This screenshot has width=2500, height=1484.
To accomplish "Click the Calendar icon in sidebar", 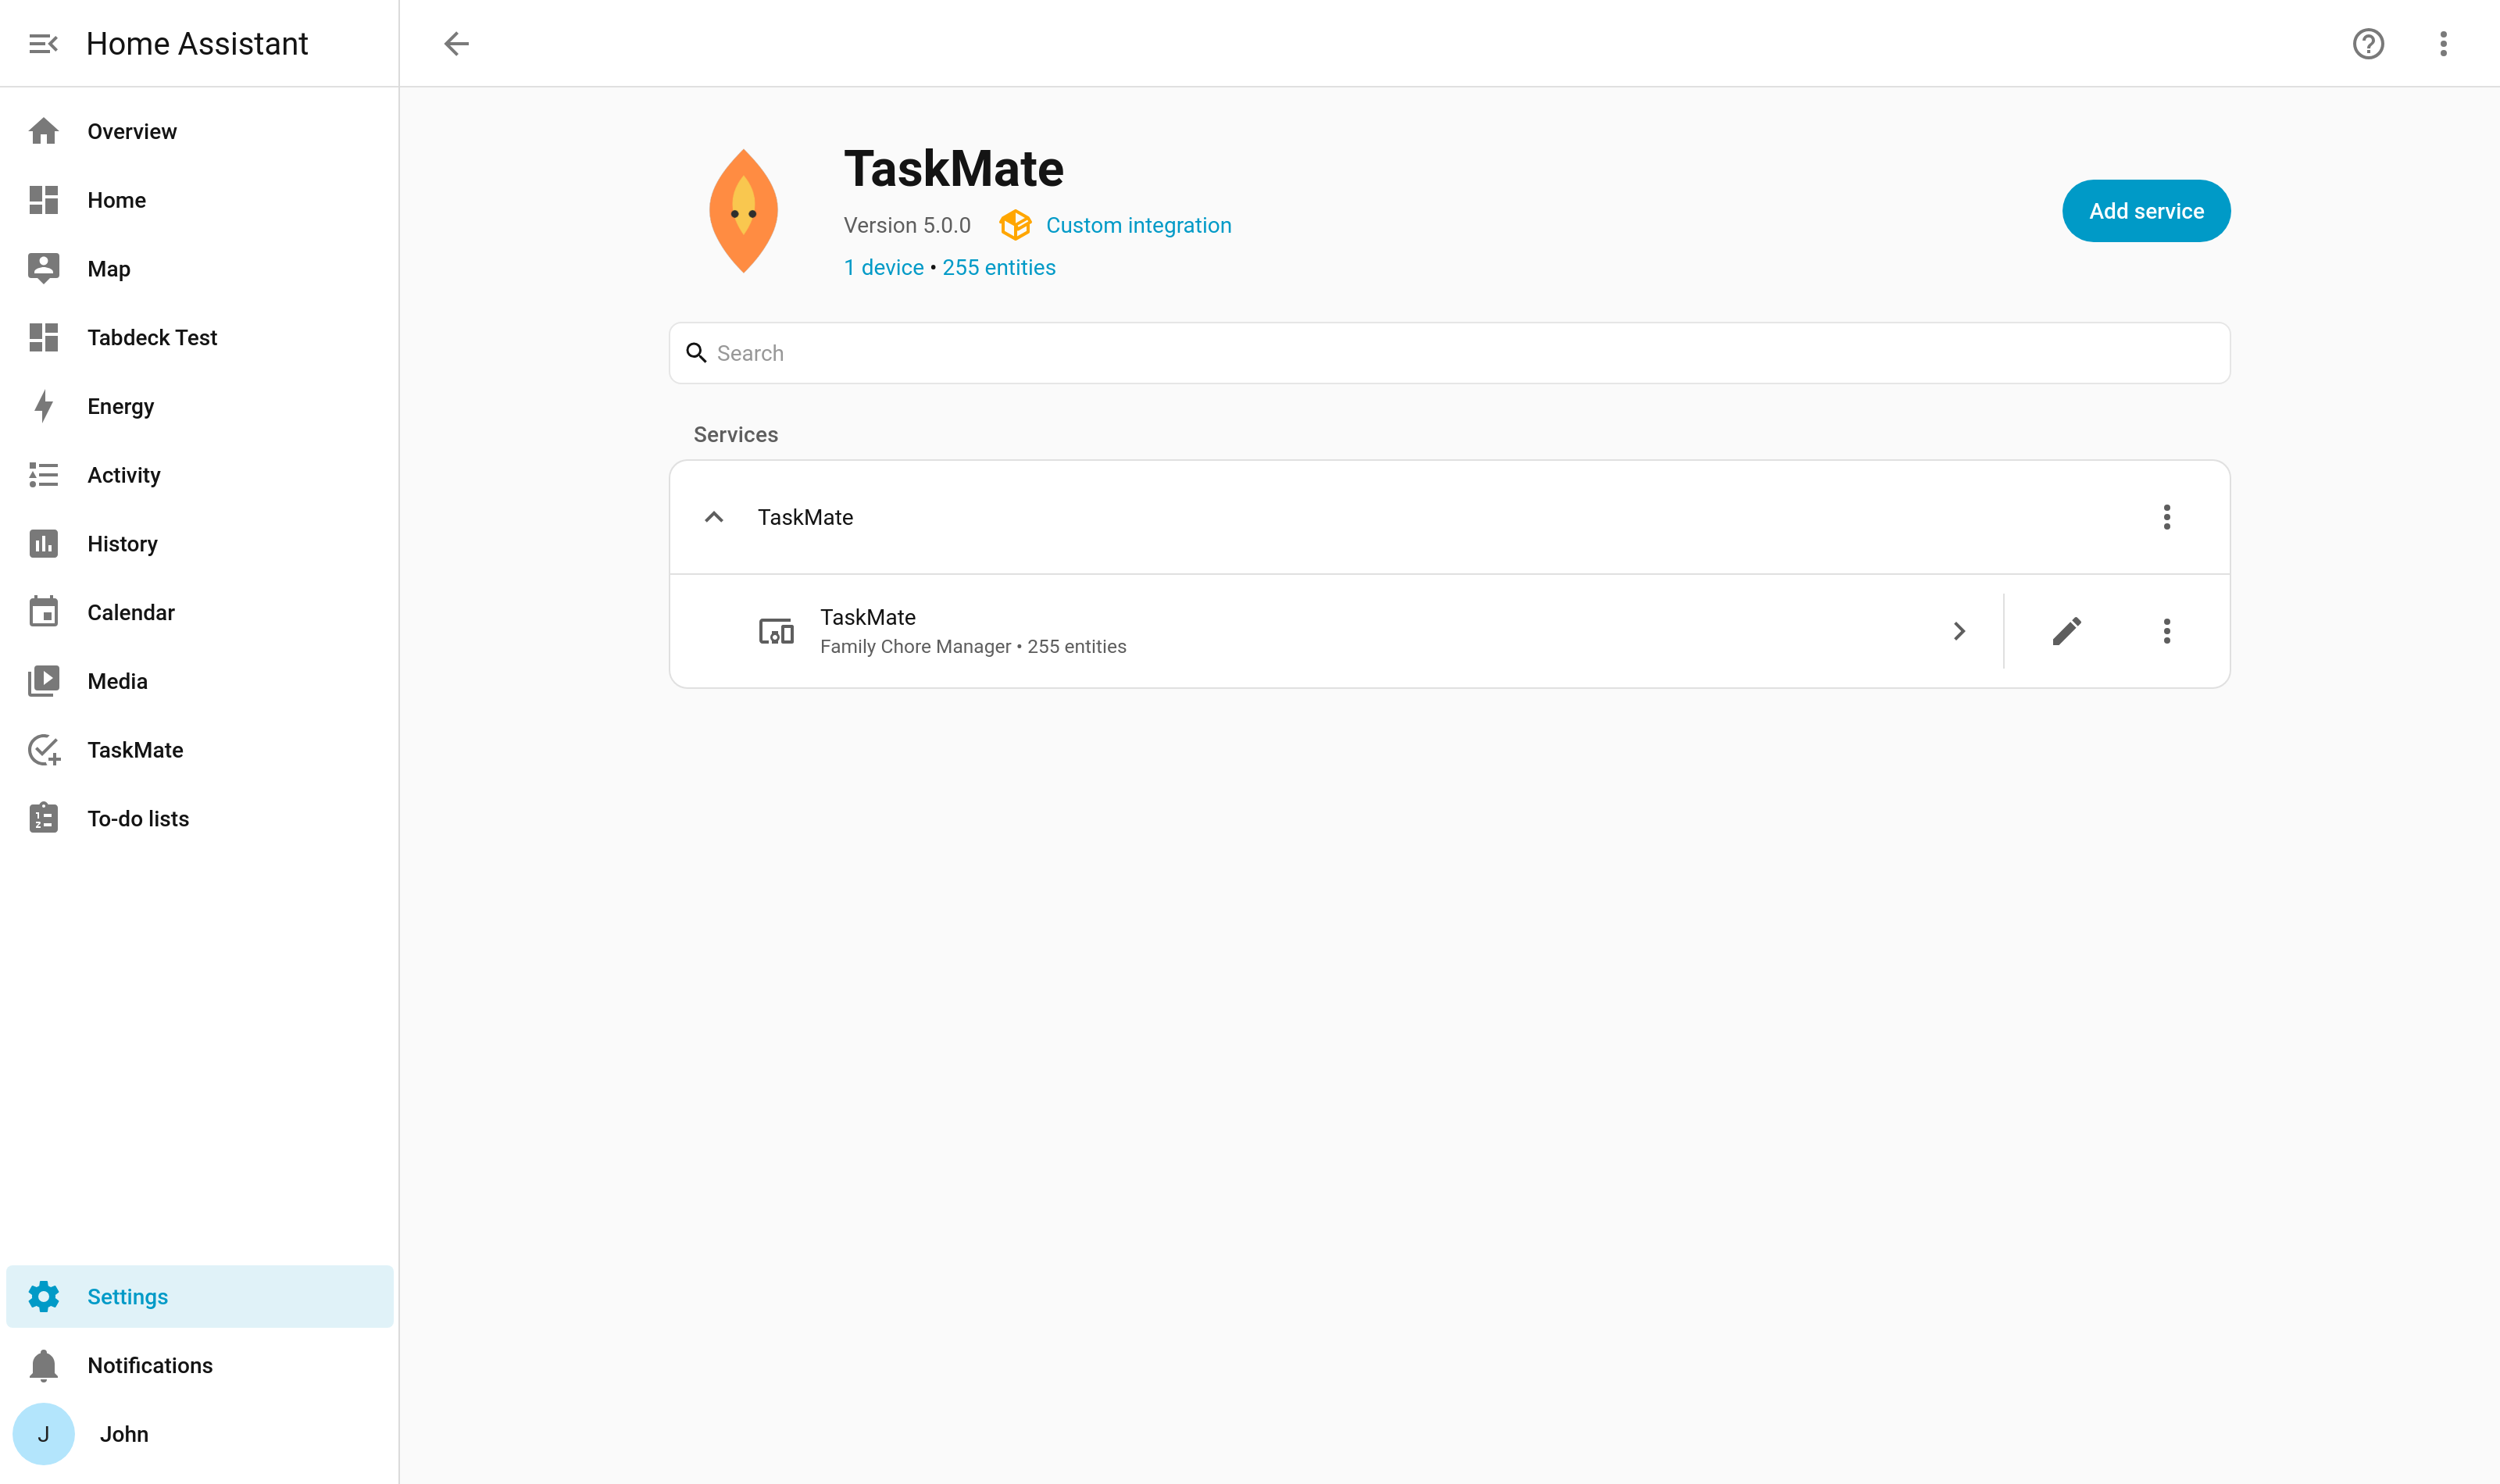I will 43,612.
